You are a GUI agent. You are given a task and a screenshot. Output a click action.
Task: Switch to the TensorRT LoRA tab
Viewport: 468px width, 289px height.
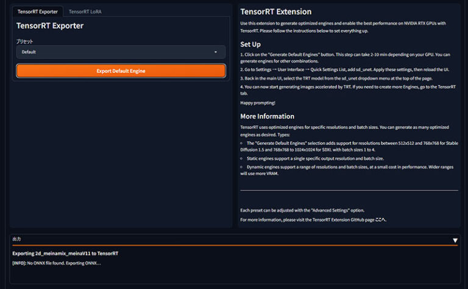pyautogui.click(x=85, y=12)
